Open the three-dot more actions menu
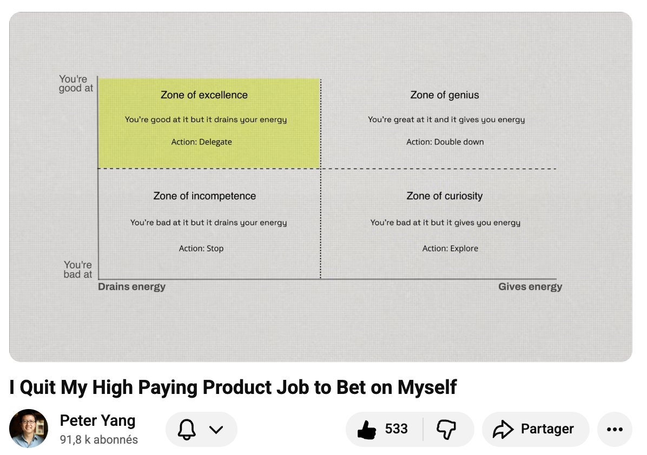The height and width of the screenshot is (455, 647). pyautogui.click(x=615, y=430)
